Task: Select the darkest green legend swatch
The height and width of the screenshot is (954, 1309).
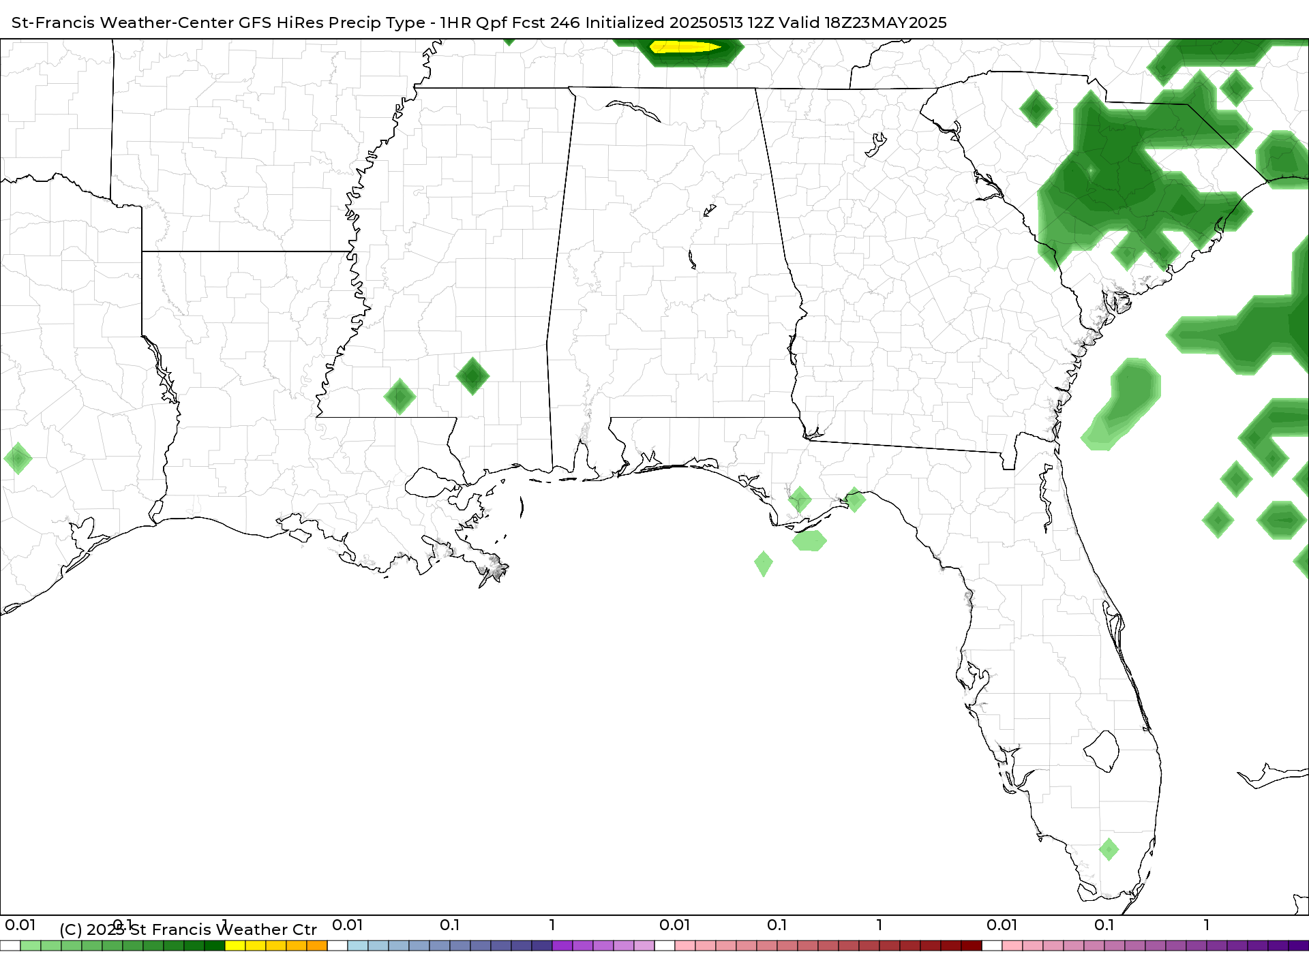Action: coord(215,946)
